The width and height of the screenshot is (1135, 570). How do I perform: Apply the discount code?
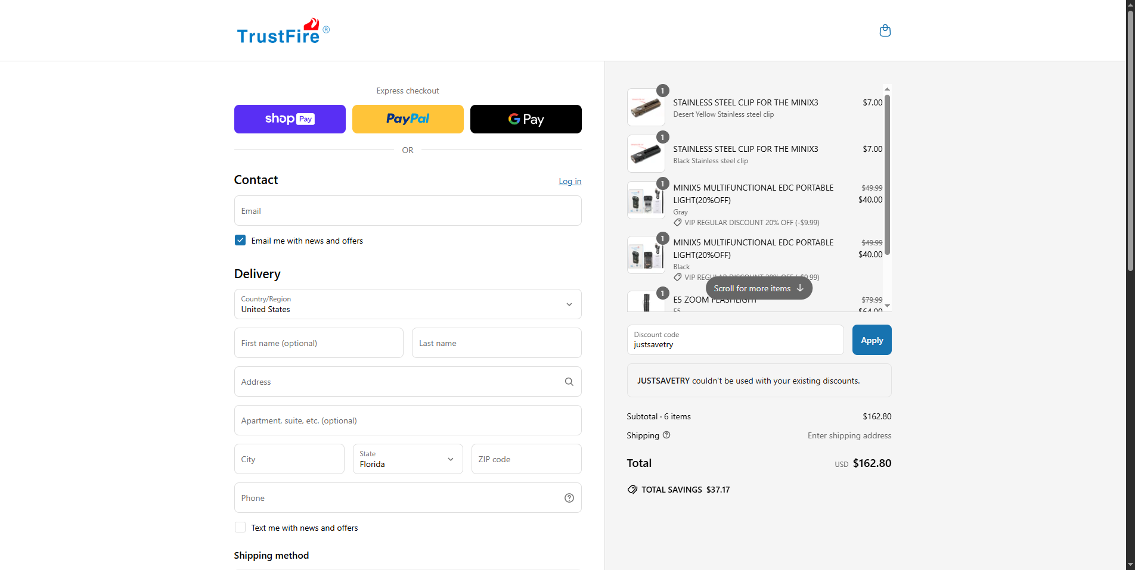click(872, 340)
